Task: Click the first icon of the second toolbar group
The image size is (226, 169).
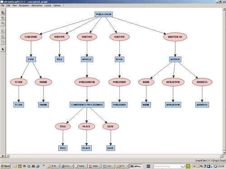Action: click(3, 31)
